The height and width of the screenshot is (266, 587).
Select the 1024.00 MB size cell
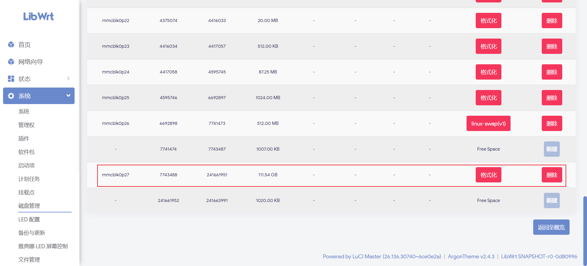tap(268, 98)
